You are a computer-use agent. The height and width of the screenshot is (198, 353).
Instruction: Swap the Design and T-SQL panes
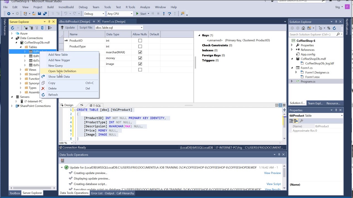point(82,105)
